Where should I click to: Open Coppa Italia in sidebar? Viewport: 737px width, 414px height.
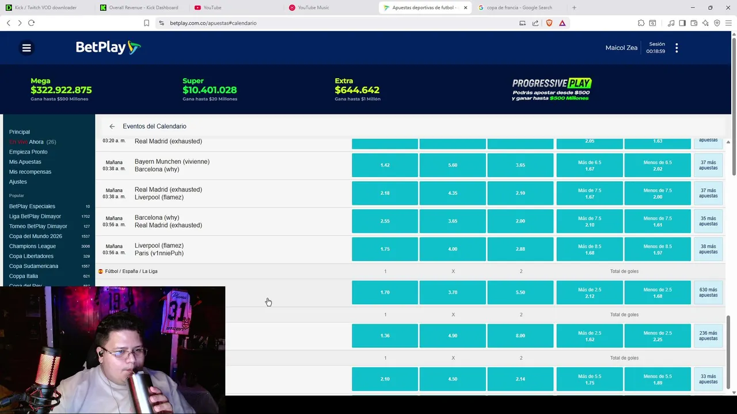49,276
